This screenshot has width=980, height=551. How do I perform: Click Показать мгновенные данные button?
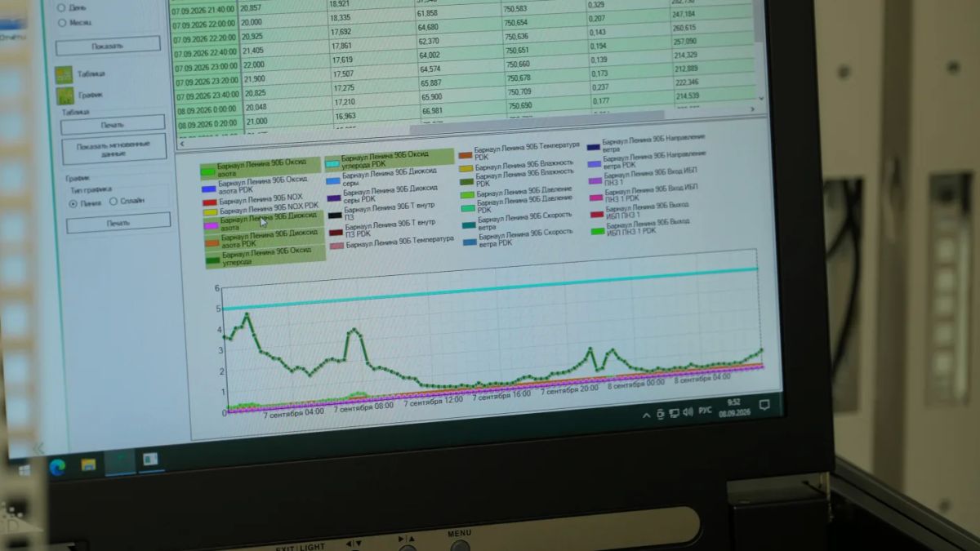(114, 149)
